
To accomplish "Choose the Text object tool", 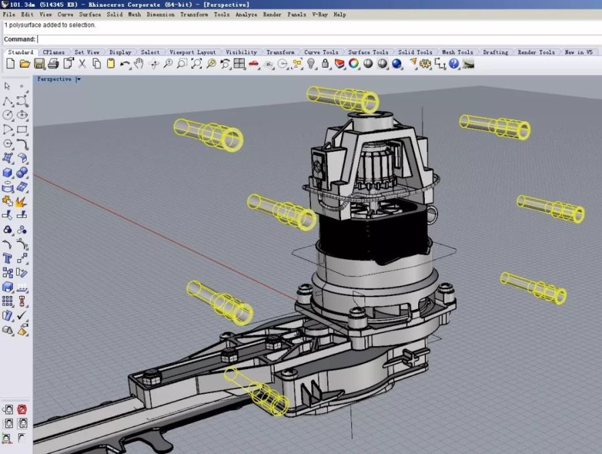I will [x=7, y=258].
